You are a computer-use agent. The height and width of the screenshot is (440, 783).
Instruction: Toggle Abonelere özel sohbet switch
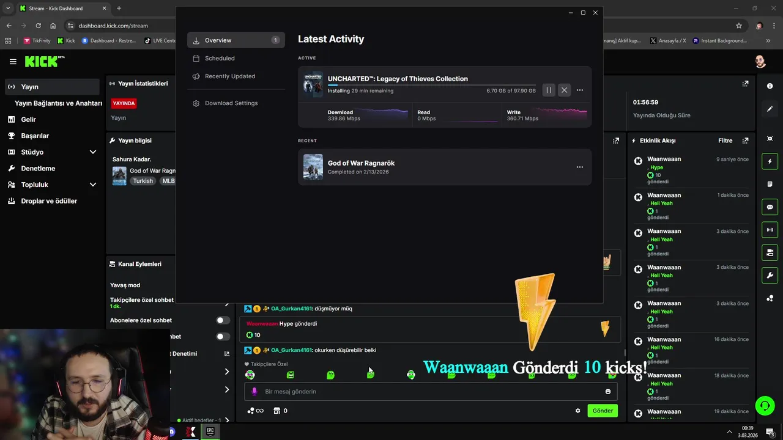[223, 320]
